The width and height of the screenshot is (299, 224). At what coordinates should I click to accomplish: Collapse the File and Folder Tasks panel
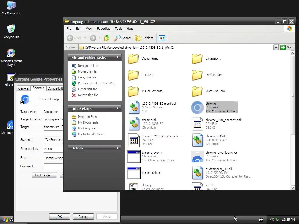pyautogui.click(x=117, y=57)
